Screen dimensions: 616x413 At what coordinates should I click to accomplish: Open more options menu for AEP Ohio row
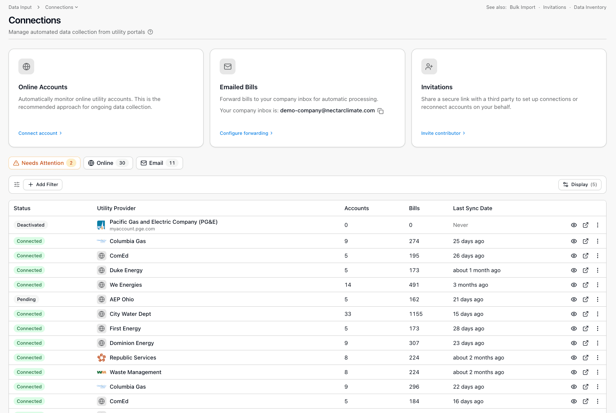point(598,299)
